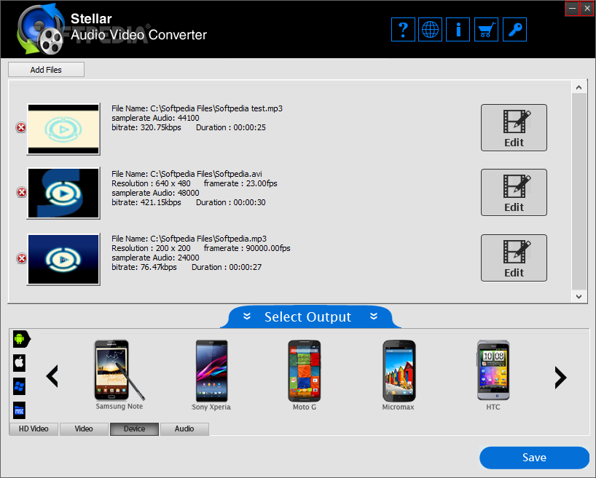Click 'File Name: C:\Softpedia Files\Softpedia.avi'

click(187, 174)
